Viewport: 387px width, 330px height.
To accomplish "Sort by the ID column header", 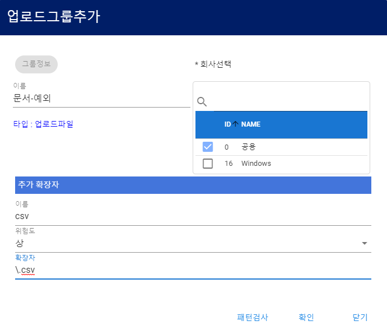I will [227, 124].
